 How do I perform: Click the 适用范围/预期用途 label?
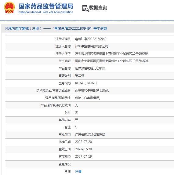point(58,98)
